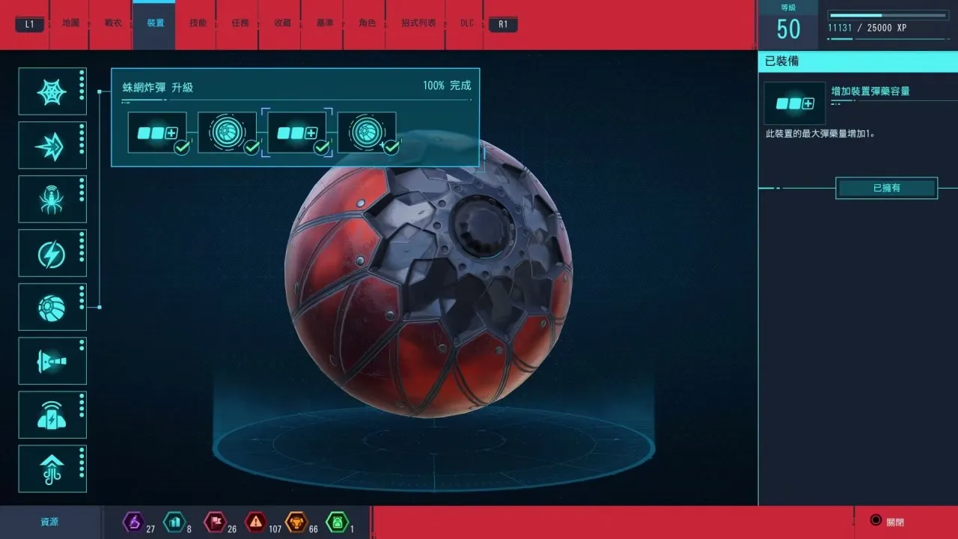Choose the Spider-Drone gadget icon
Screen dimensions: 958x539
(x=52, y=199)
